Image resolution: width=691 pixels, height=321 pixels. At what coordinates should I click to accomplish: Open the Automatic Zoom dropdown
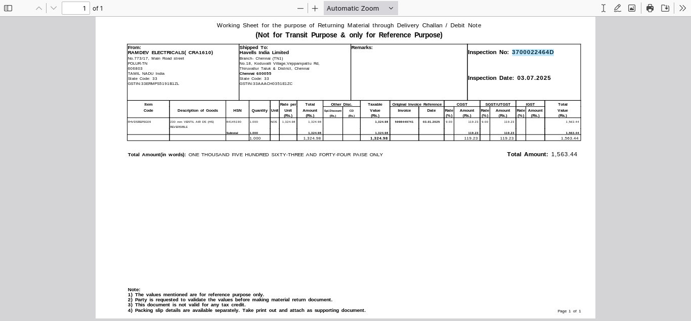click(360, 8)
